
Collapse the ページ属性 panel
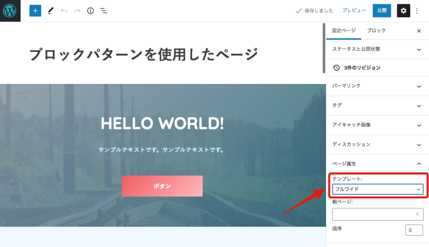[377, 164]
